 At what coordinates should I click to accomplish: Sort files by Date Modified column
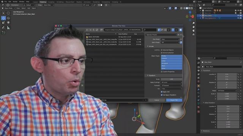point(123,34)
